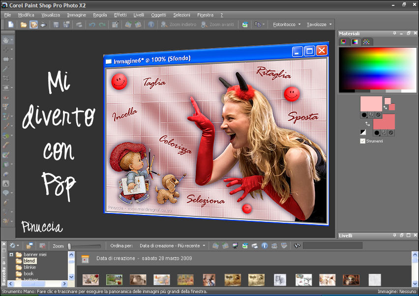Open the Effetti menu
This screenshot has width=419, height=296.
click(x=120, y=15)
